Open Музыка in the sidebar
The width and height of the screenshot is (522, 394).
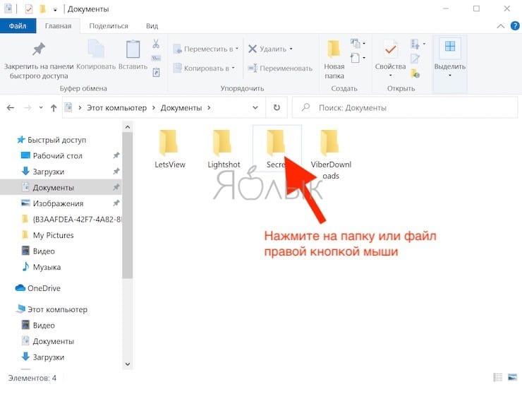[47, 267]
